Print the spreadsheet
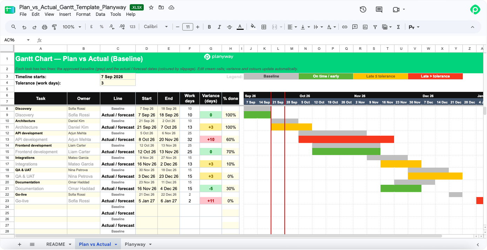Viewport: 487px width, 250px height. point(45,27)
